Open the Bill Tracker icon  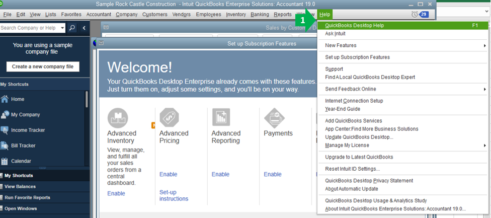click(x=5, y=146)
